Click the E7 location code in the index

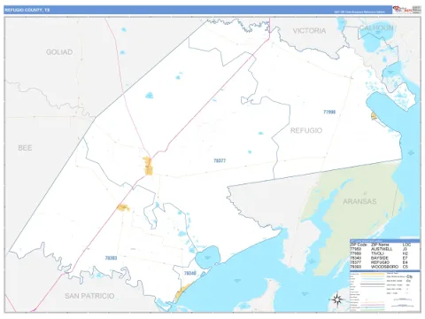pyautogui.click(x=405, y=258)
